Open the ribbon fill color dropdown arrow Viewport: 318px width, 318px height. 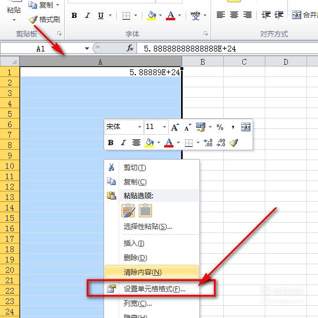pyautogui.click(x=160, y=16)
